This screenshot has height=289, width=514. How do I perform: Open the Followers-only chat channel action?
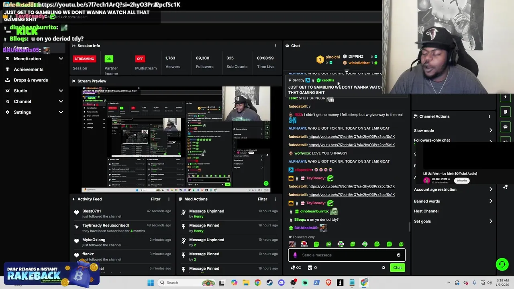pos(432,140)
